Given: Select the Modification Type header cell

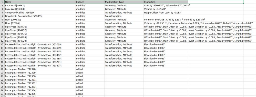Looking at the screenshot, I should [124, 2].
